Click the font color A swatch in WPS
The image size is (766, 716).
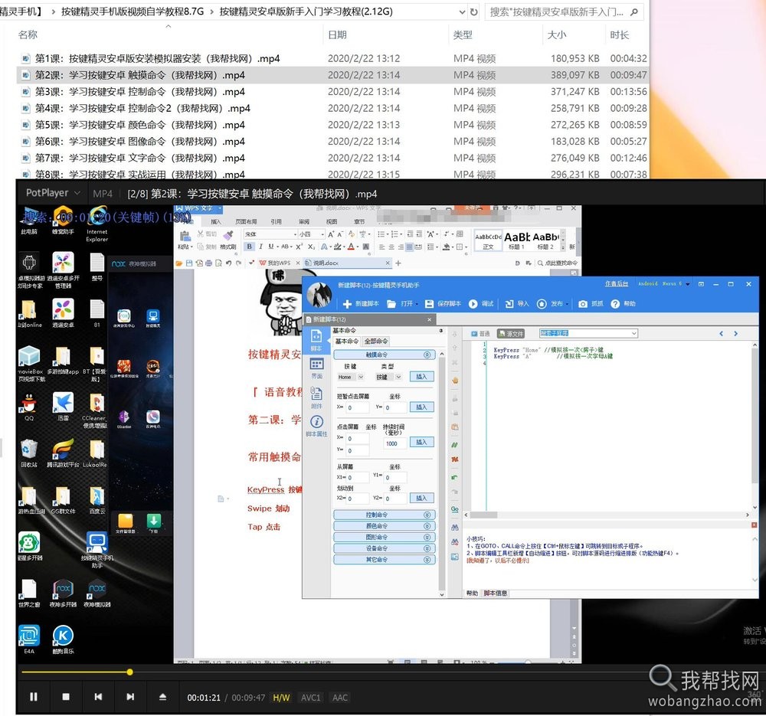pyautogui.click(x=350, y=247)
